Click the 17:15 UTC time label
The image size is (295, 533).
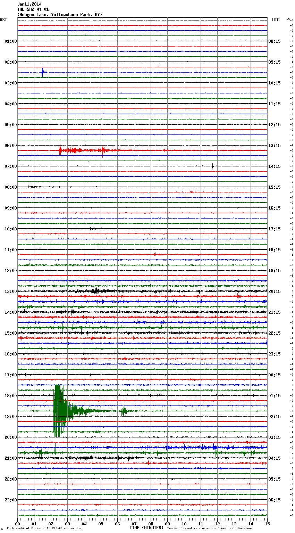275,229
